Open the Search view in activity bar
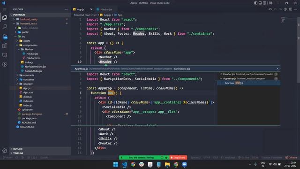This screenshot has width=300, height=169. coord(5,27)
